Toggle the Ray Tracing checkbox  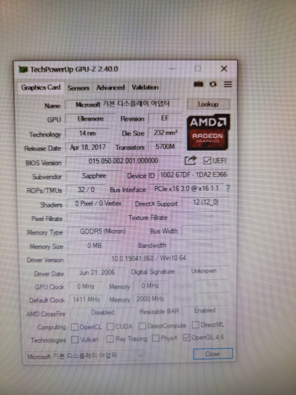110,339
